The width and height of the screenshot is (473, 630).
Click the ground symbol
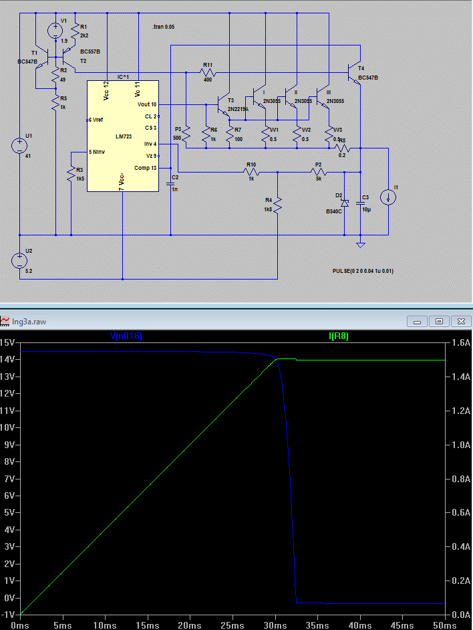click(361, 244)
